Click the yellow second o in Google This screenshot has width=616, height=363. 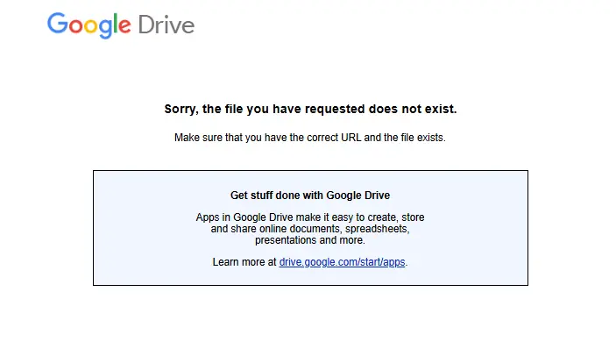(x=90, y=26)
